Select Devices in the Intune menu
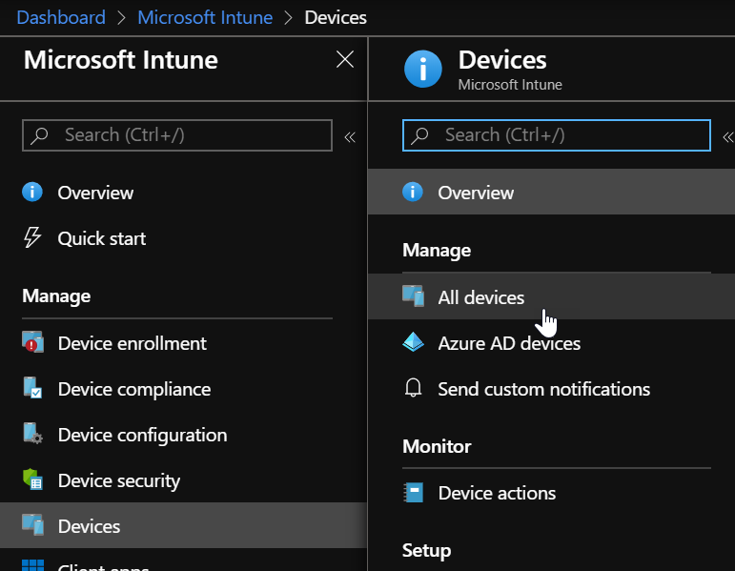 pyautogui.click(x=89, y=526)
